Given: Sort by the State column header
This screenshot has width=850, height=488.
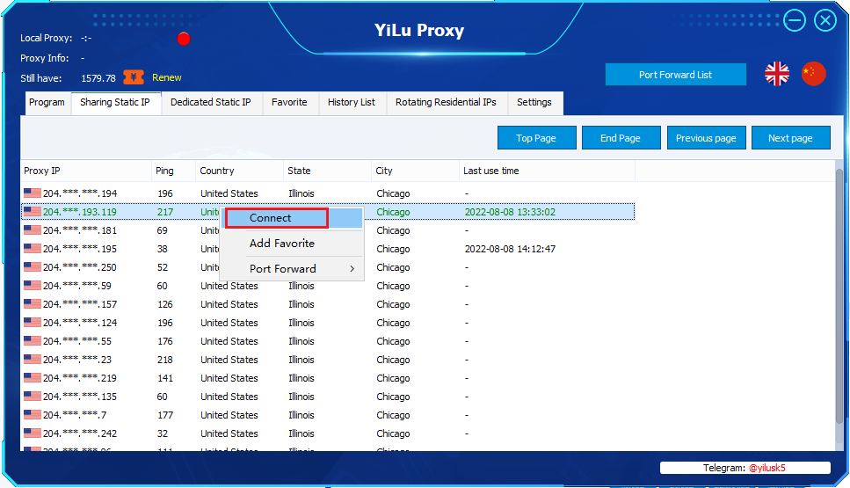Looking at the screenshot, I should (x=327, y=171).
